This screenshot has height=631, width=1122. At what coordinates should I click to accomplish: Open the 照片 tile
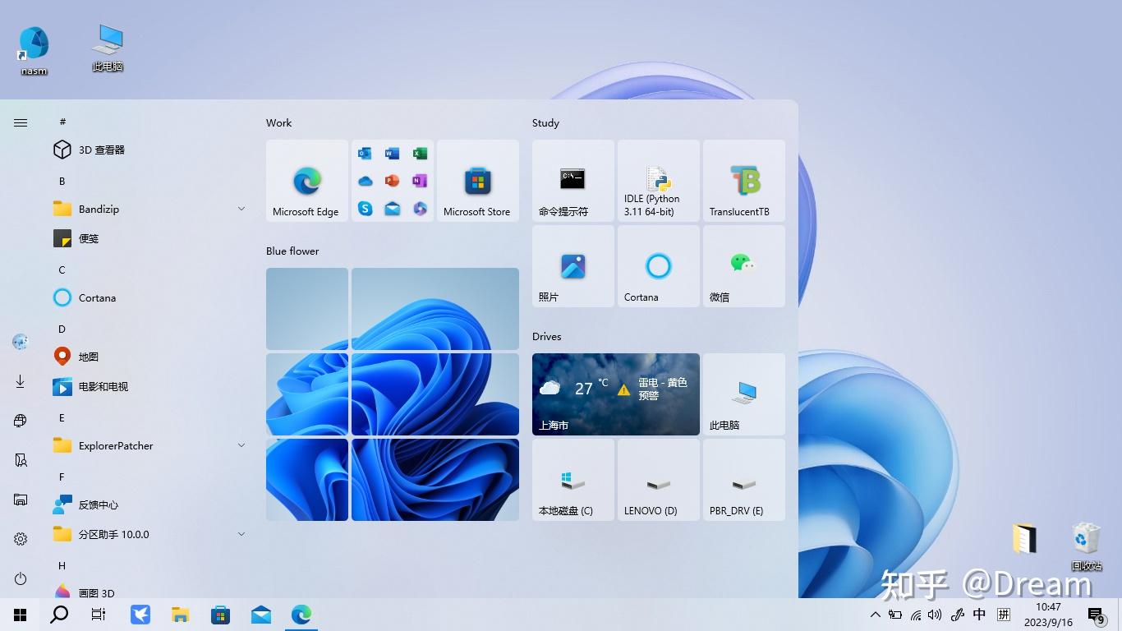pyautogui.click(x=573, y=266)
